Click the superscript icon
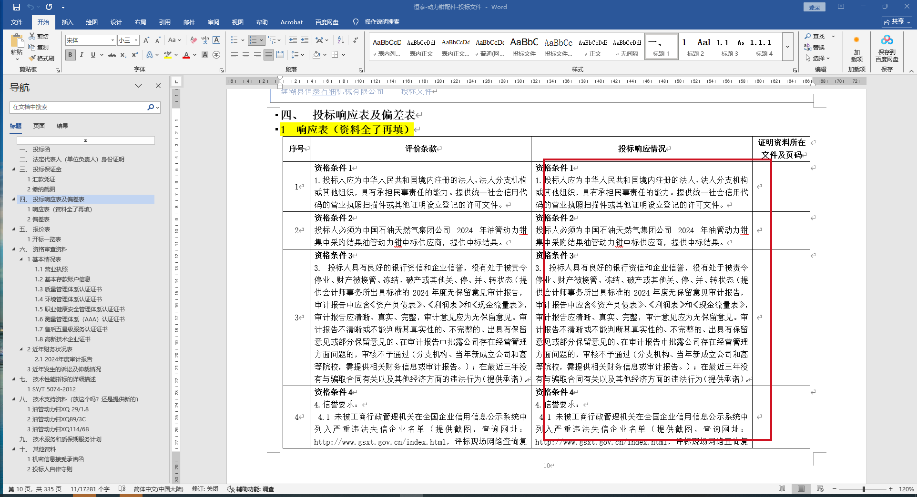 point(135,55)
